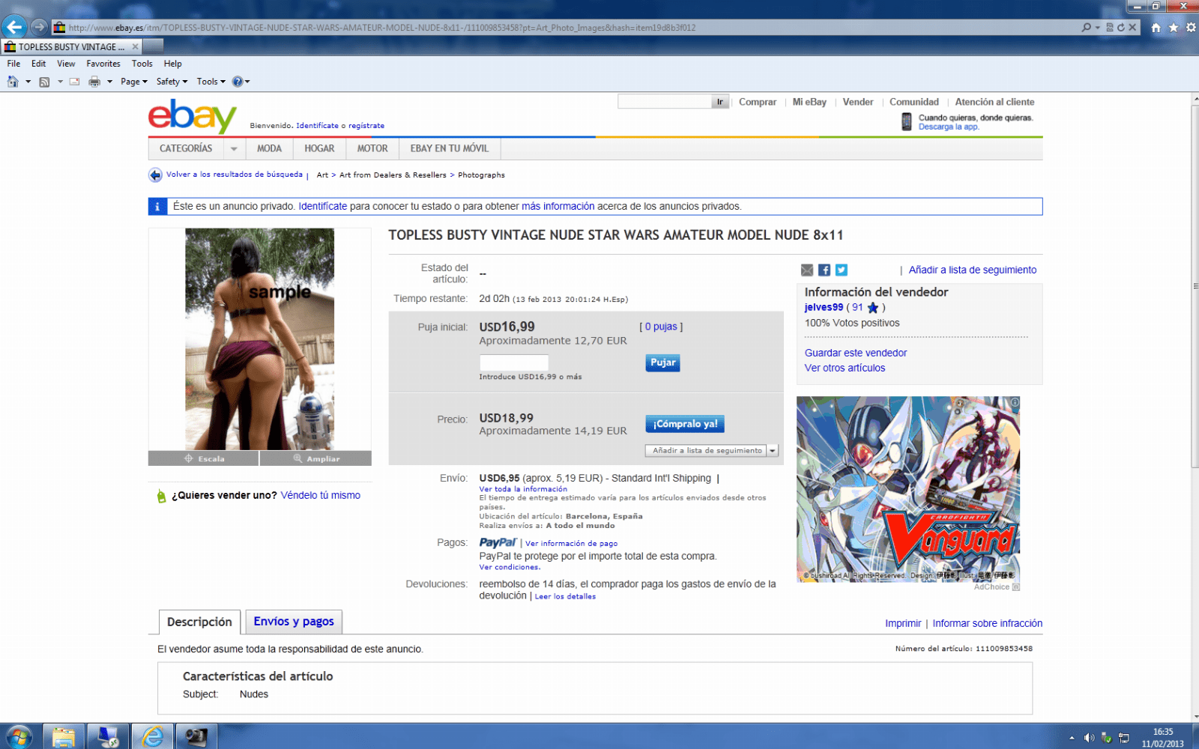
Task: Open the Favorites menu
Action: point(103,64)
